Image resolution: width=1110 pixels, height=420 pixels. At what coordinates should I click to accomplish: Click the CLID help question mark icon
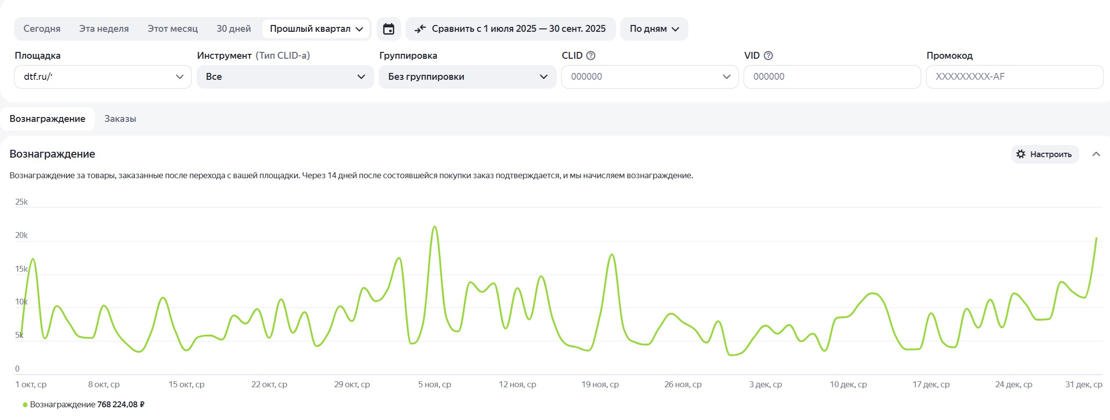point(590,56)
